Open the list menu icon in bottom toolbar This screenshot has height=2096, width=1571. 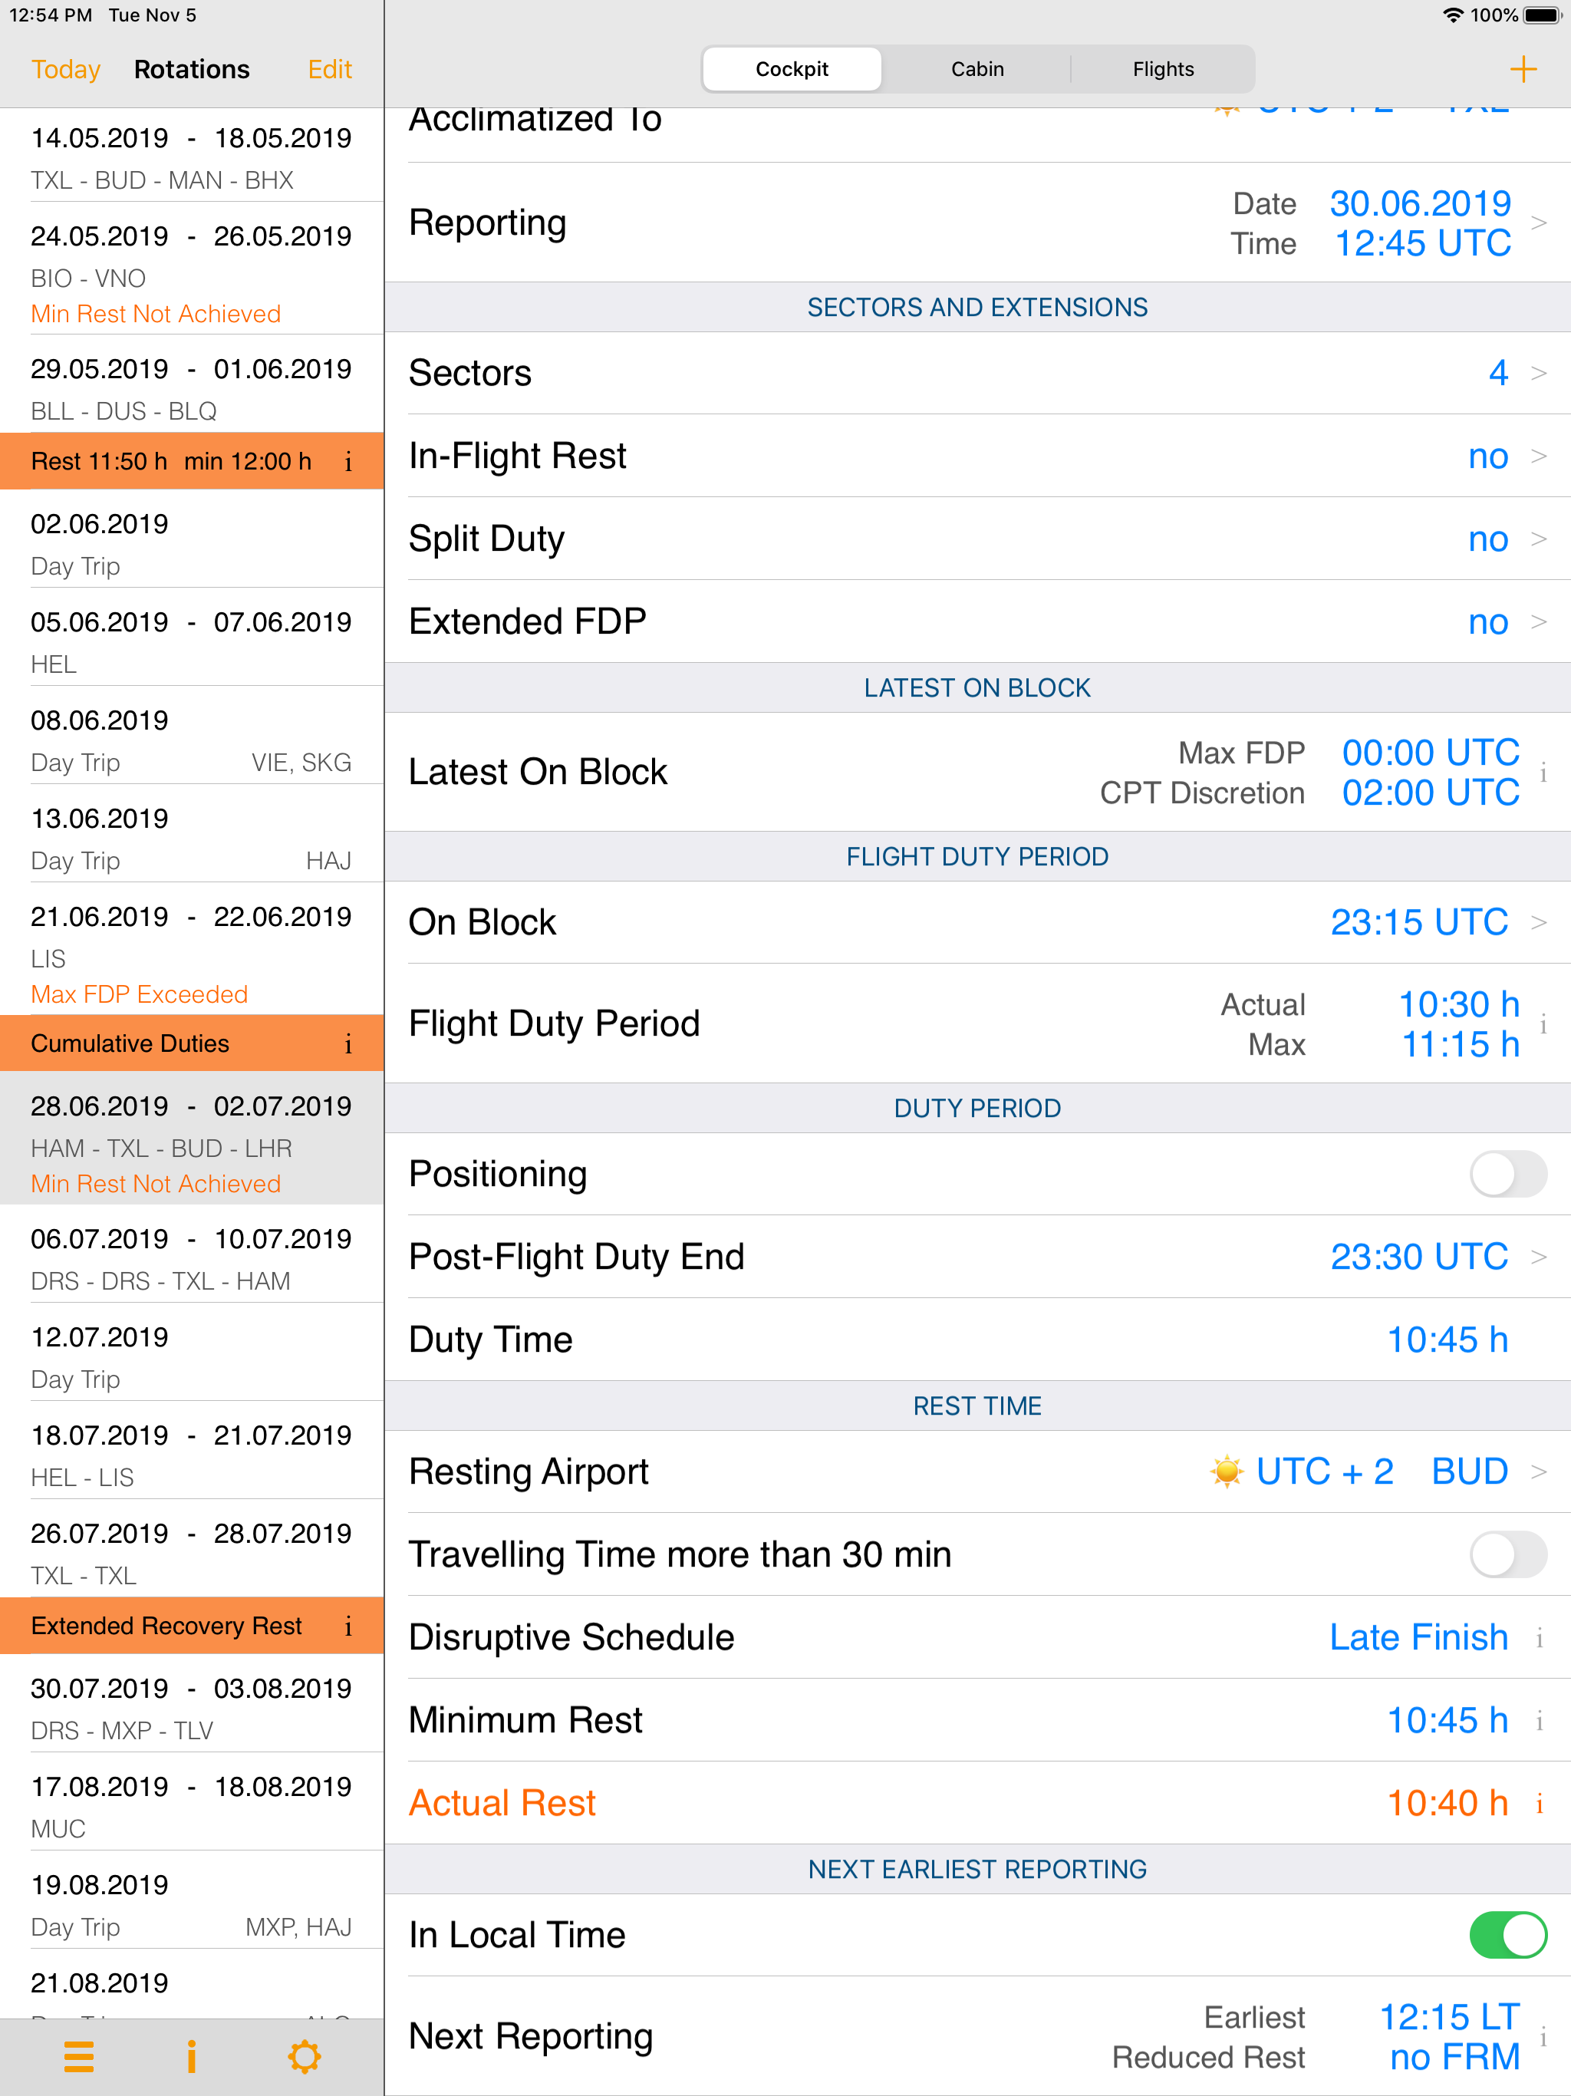(79, 2056)
